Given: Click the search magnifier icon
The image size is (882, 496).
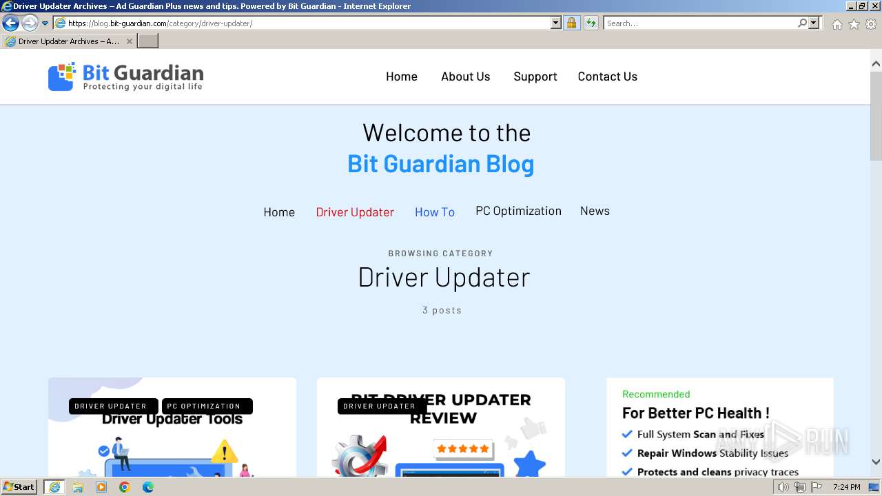Looking at the screenshot, I should coord(802,23).
